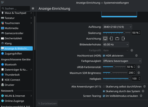The height and width of the screenshot is (107, 148).
Task: Click the sRGB-Farbintensität slider handle
Action: click(114, 67)
